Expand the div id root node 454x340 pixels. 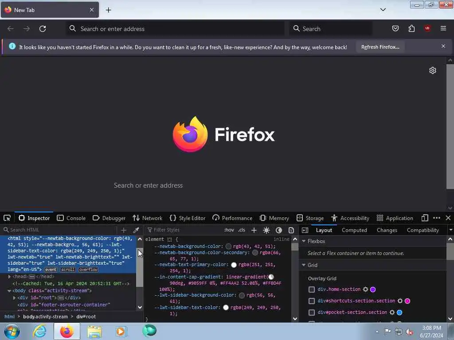click(x=14, y=298)
